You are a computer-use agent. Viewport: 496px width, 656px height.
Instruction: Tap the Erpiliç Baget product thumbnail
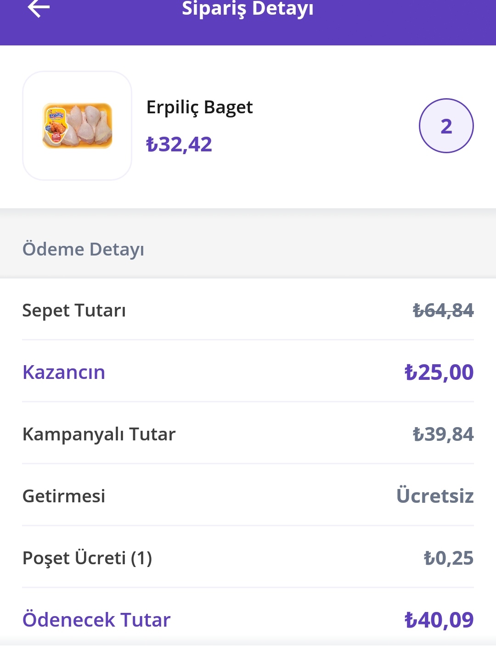(x=77, y=126)
